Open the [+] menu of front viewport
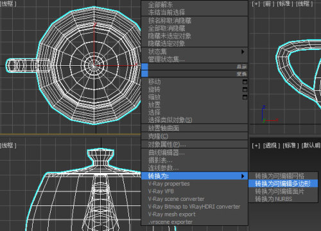This screenshot has height=231, width=321. pos(256,4)
